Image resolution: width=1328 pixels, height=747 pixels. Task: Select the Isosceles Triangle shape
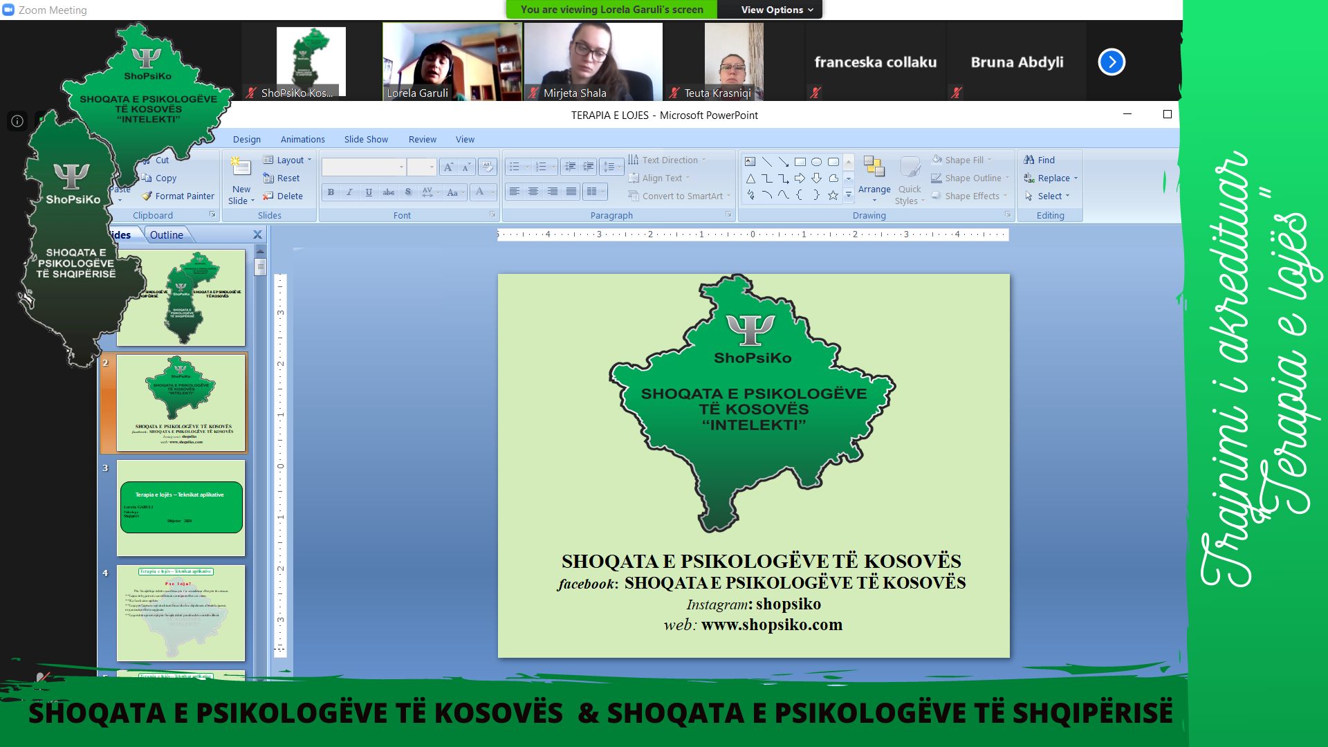click(750, 178)
